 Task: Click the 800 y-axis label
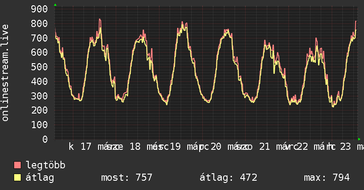click(39, 23)
